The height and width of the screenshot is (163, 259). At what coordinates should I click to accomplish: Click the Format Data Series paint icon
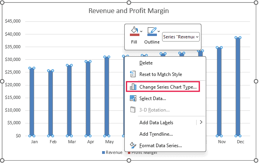coord(133,145)
